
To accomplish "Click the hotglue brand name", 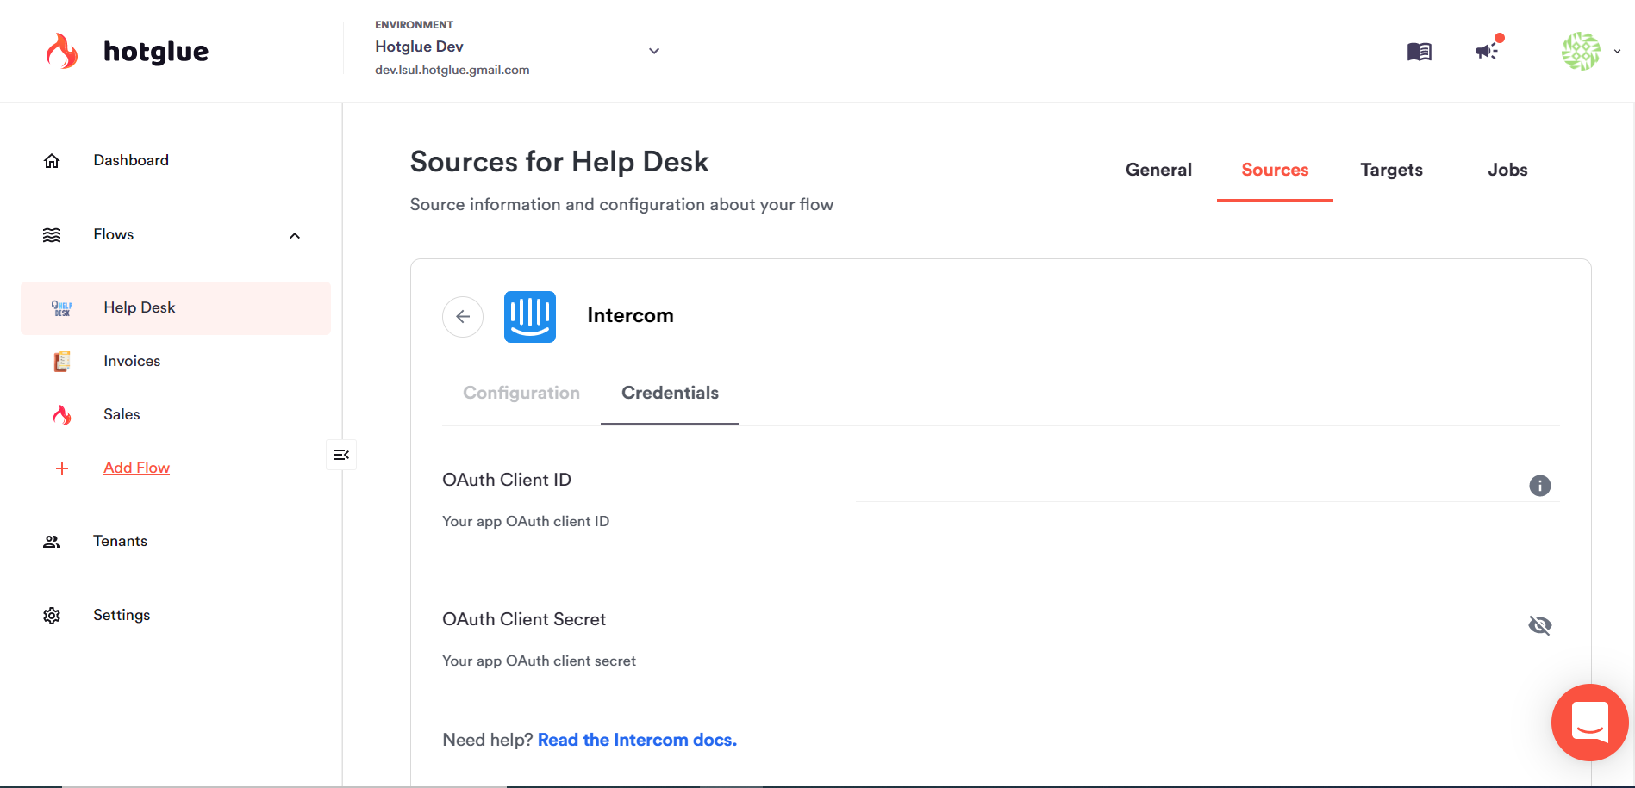I will point(156,52).
